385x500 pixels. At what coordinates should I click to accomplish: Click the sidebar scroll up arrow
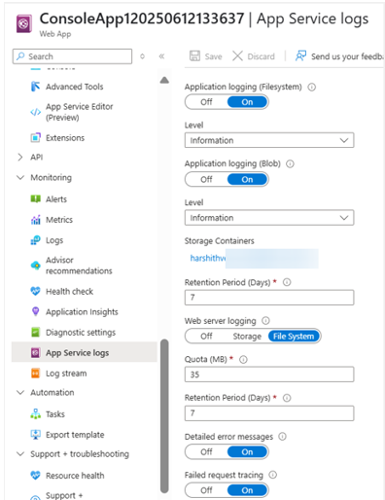point(164,80)
